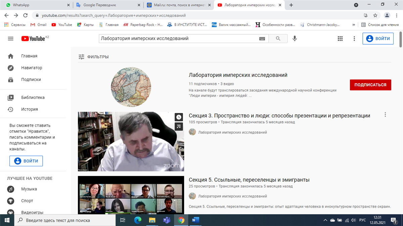Add Секция 3 video to queue
This screenshot has width=403, height=226.
pos(179,126)
